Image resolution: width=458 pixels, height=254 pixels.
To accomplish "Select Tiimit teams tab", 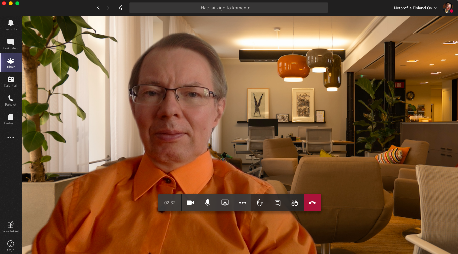I will pyautogui.click(x=11, y=63).
